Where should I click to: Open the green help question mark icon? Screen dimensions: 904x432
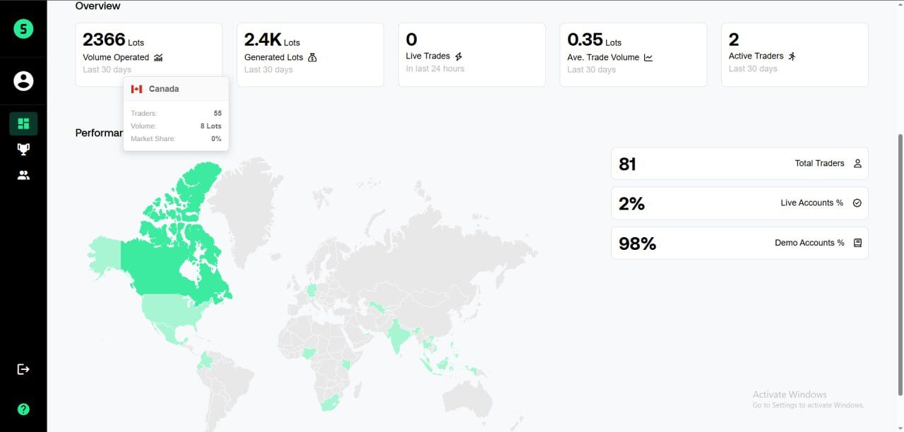(x=23, y=409)
